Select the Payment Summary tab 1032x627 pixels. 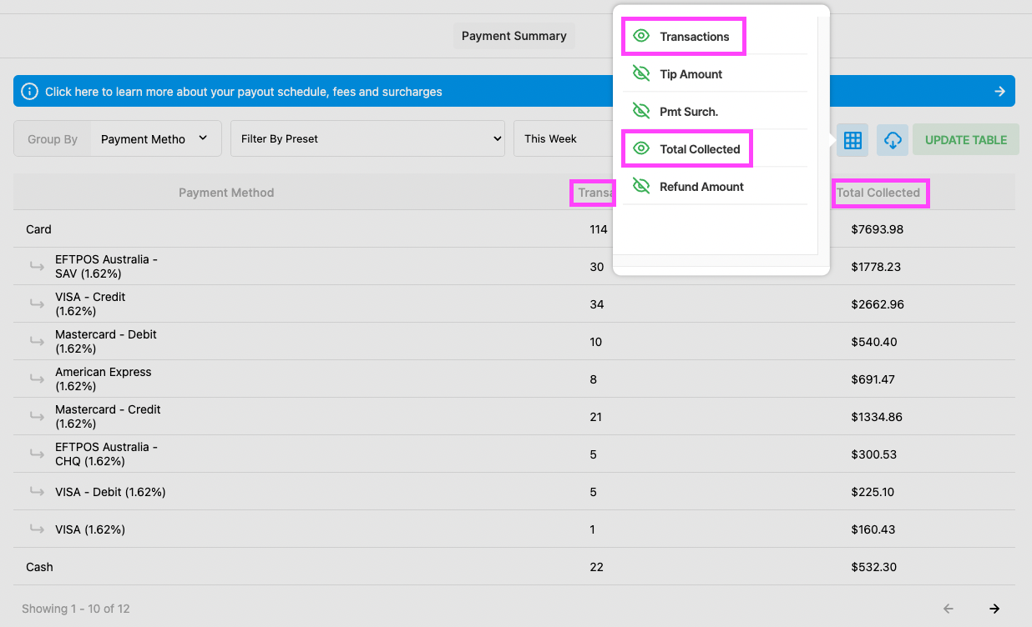(x=513, y=36)
